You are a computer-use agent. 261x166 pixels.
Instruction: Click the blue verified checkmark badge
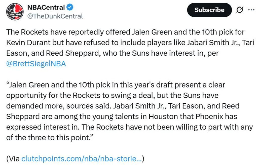click(70, 7)
